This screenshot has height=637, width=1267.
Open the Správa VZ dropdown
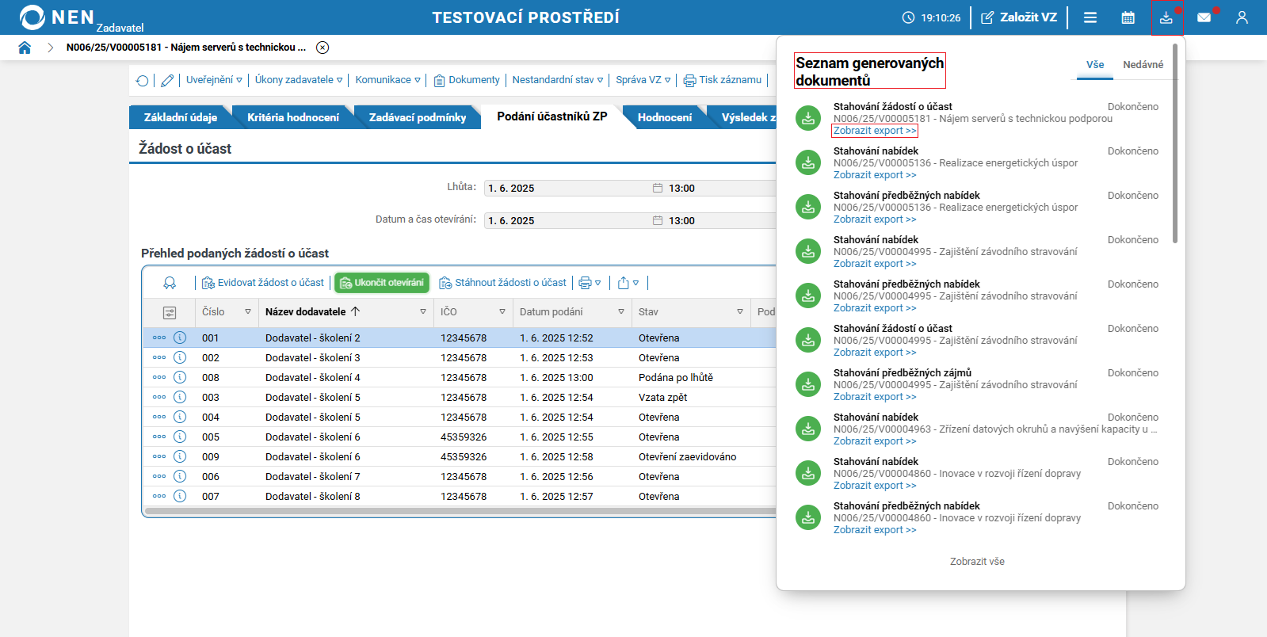click(x=643, y=80)
